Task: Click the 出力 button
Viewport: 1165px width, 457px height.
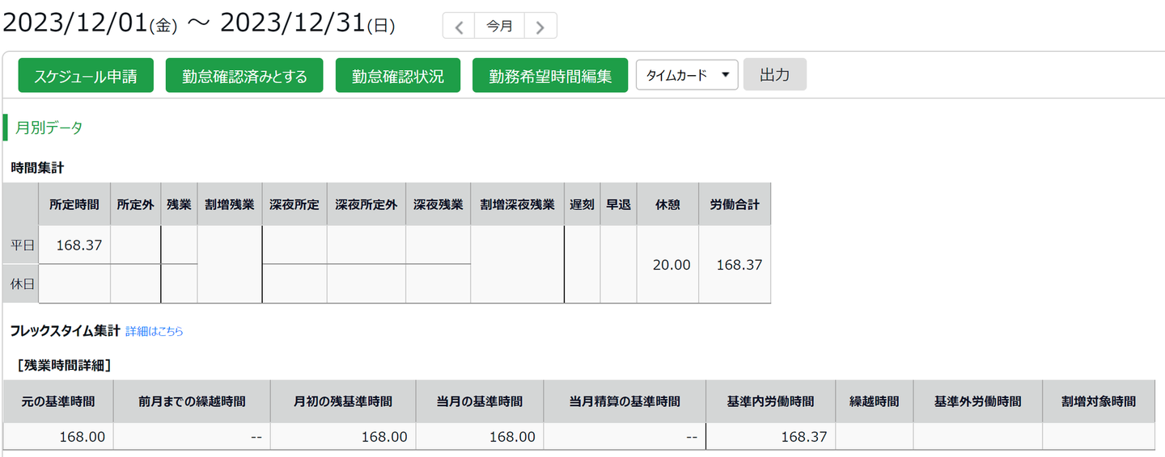Action: click(x=774, y=75)
